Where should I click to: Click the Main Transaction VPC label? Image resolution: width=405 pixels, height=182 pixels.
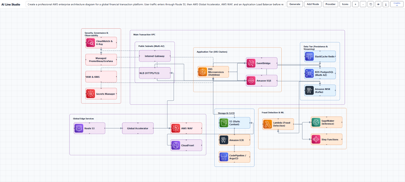click(x=144, y=35)
